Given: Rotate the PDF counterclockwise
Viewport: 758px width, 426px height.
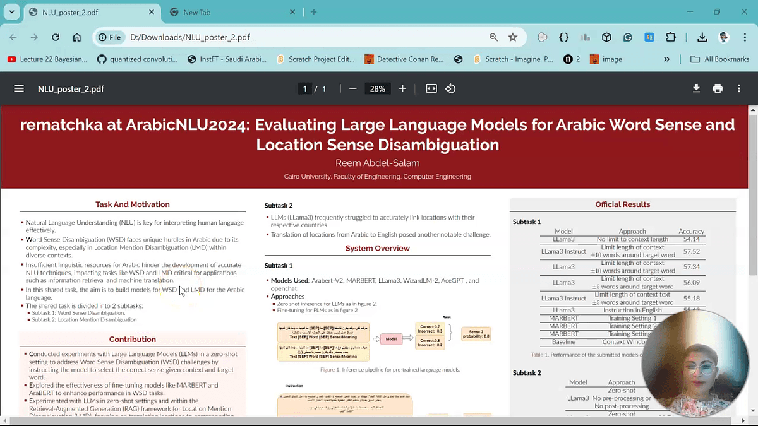Looking at the screenshot, I should click(x=450, y=89).
